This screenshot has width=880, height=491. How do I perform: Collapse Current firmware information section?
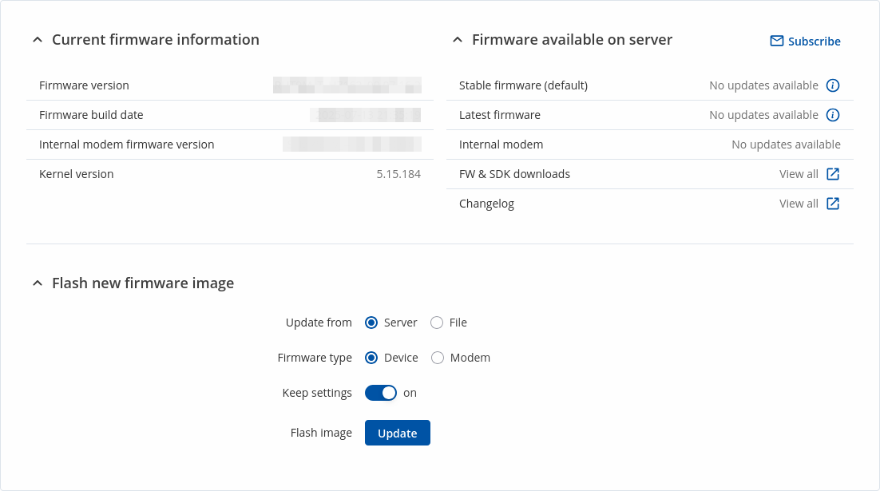pyautogui.click(x=38, y=40)
